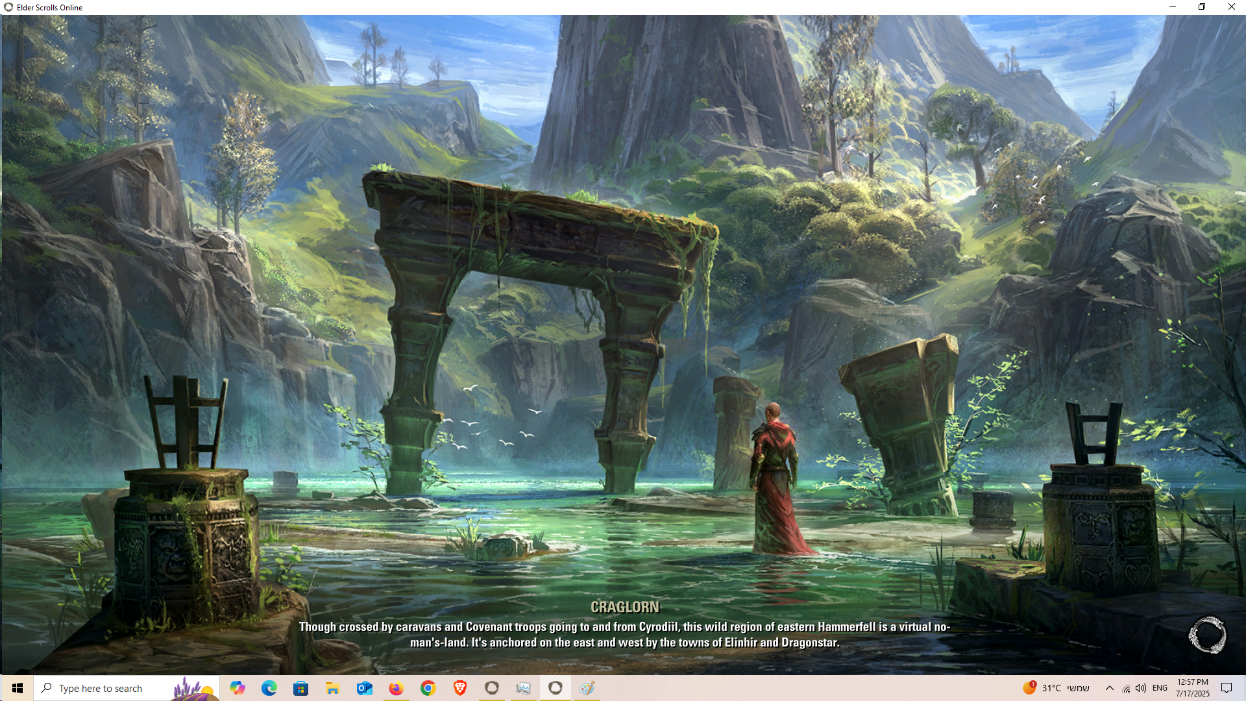Open the Wi-Fi network tray icon

(1126, 688)
